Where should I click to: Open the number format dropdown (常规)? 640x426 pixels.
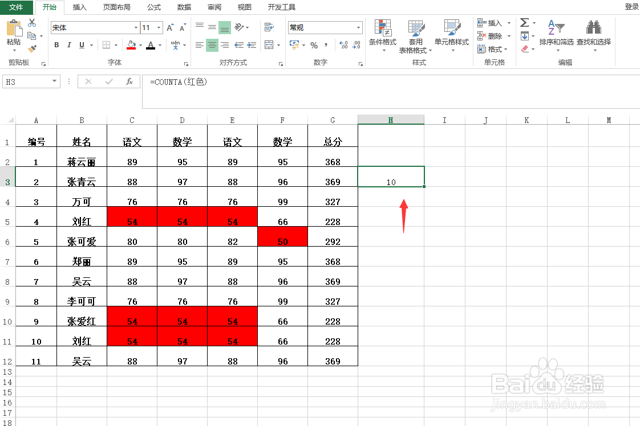(358, 28)
